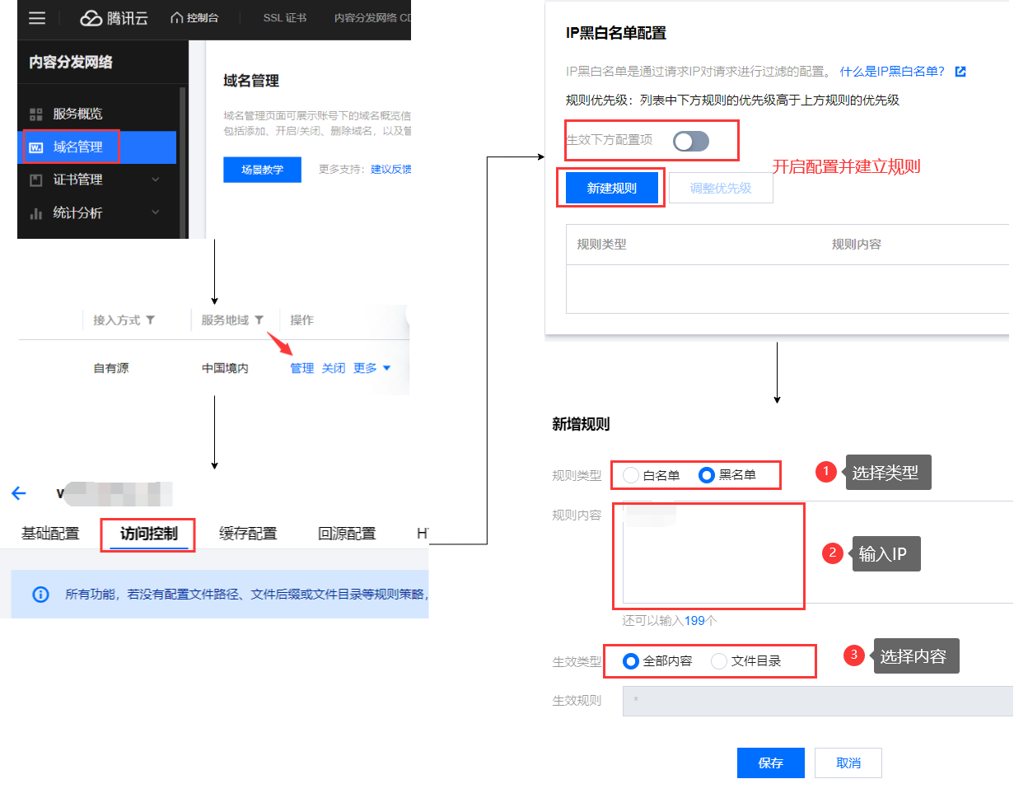Click the 场景教学 button

pyautogui.click(x=263, y=170)
